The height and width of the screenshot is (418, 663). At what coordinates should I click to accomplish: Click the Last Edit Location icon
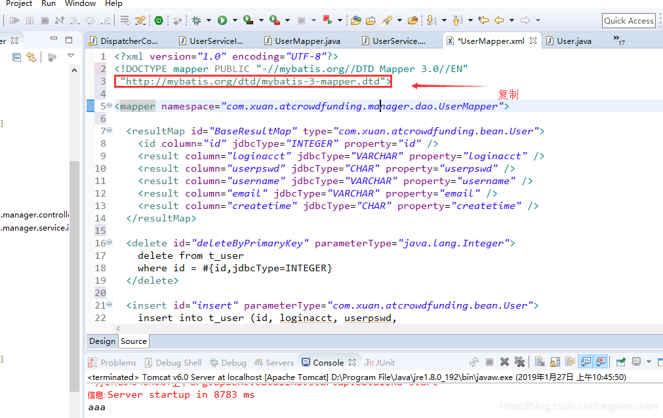click(483, 20)
